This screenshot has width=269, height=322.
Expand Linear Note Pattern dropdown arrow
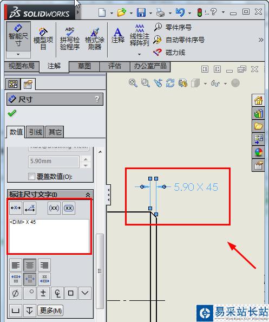tap(140, 54)
